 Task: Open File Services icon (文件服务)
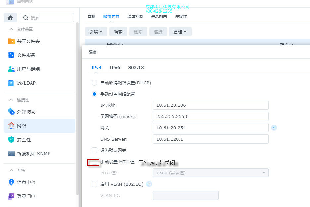[x=11, y=55]
